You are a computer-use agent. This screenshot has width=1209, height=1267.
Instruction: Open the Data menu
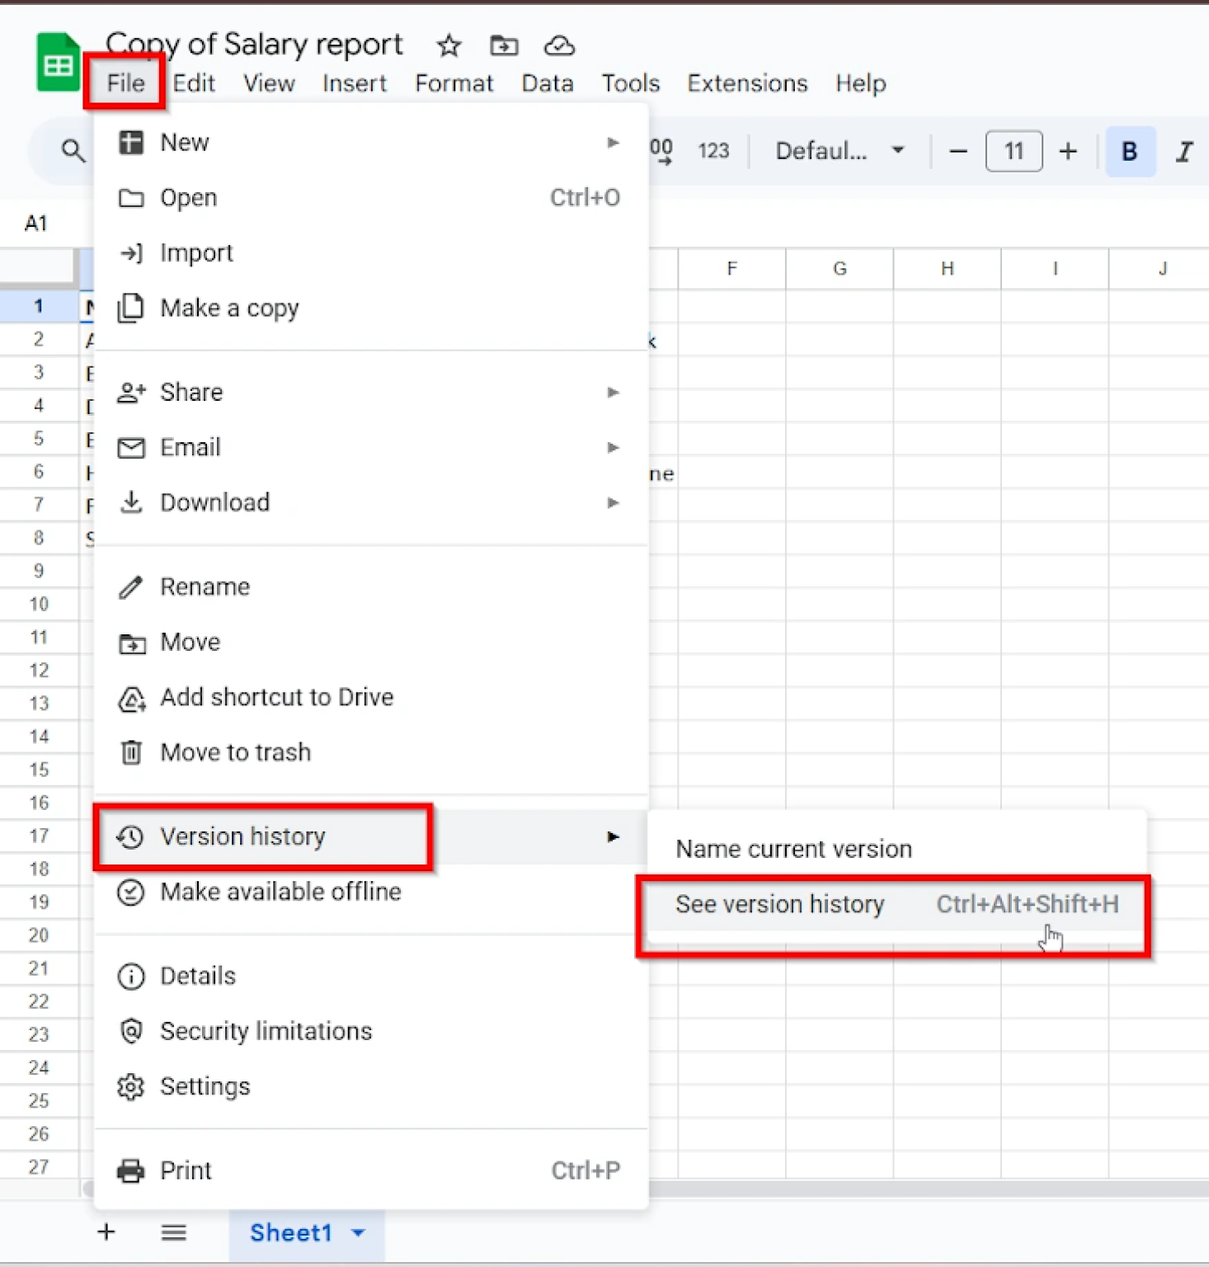click(x=546, y=82)
